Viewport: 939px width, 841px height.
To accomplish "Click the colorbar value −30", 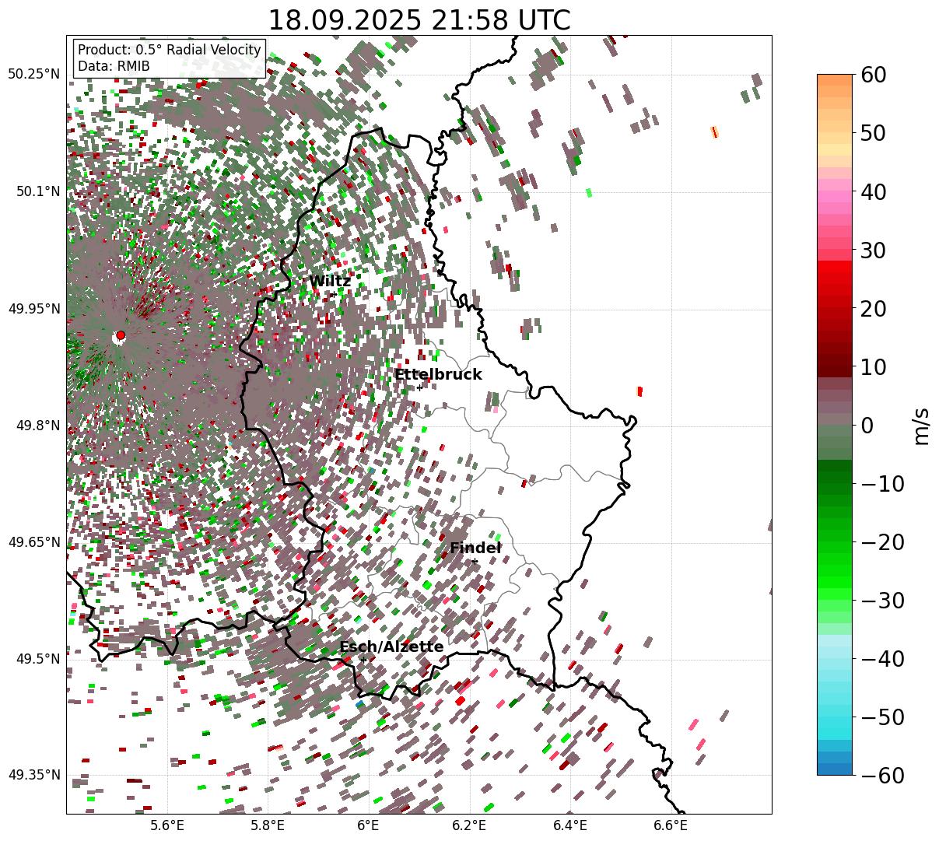I will tap(882, 600).
